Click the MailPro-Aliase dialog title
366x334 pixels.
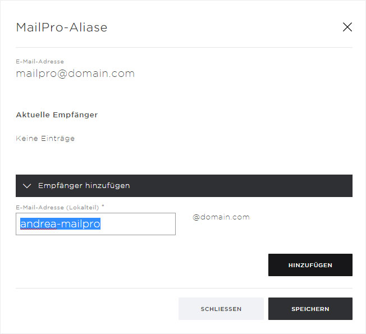pos(62,28)
